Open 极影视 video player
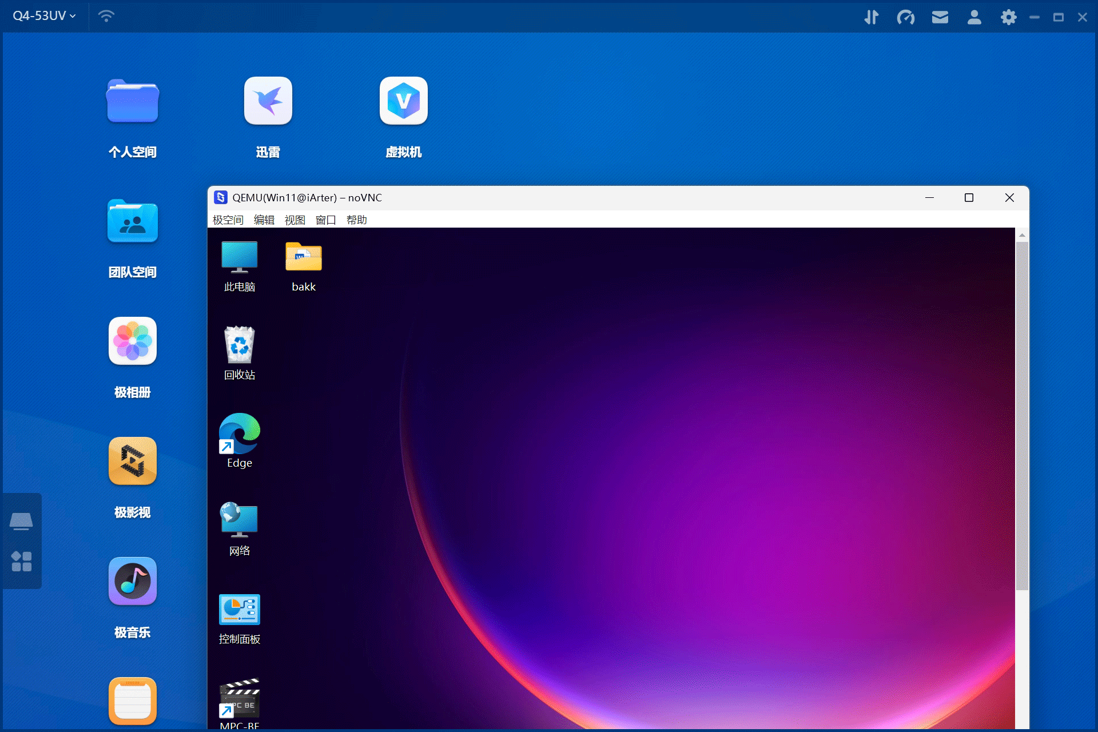The width and height of the screenshot is (1098, 732). click(133, 462)
